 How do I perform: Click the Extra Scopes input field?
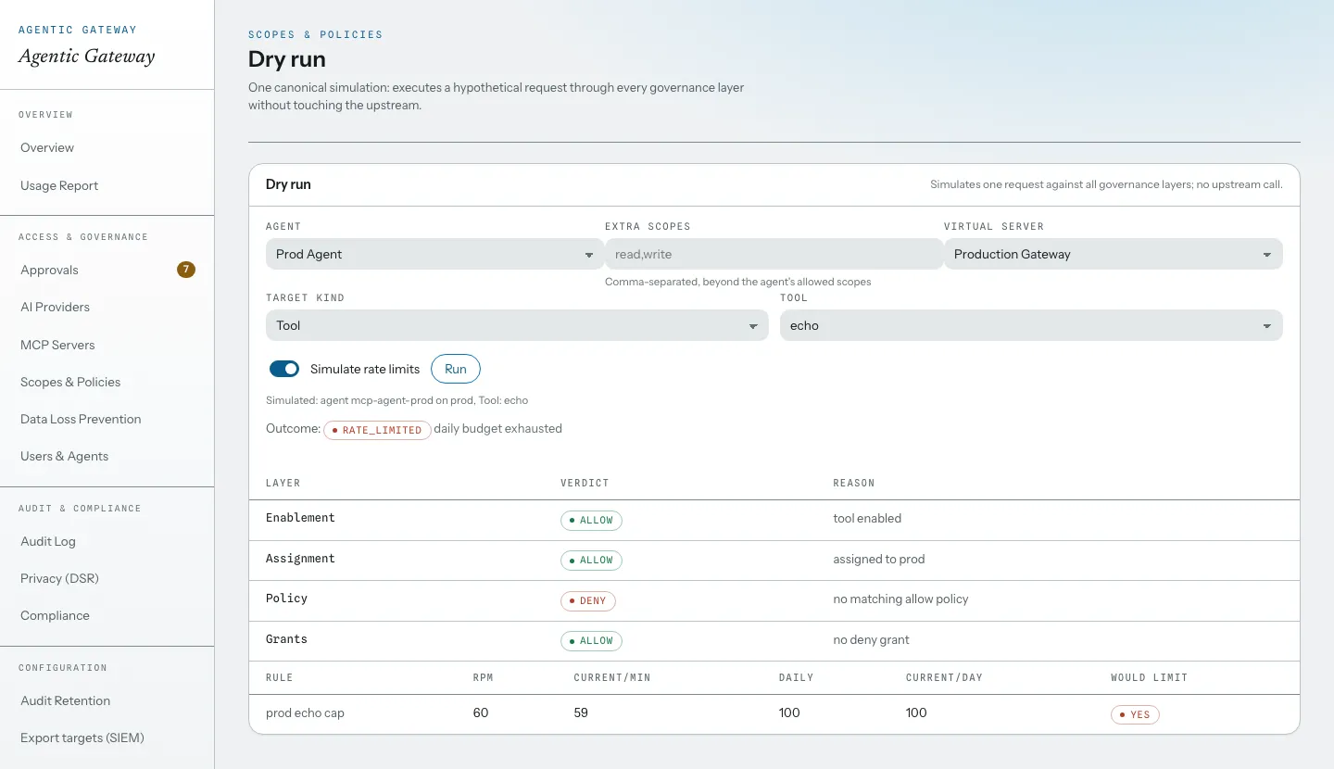[774, 254]
